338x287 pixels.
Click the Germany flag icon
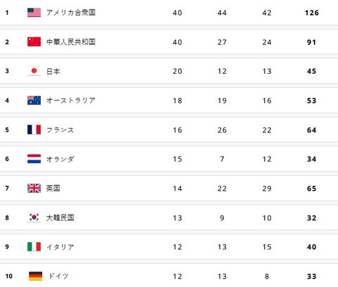click(x=35, y=276)
